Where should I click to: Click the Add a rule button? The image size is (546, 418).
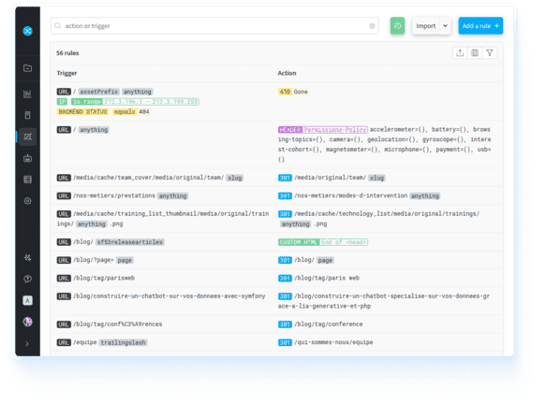[480, 26]
